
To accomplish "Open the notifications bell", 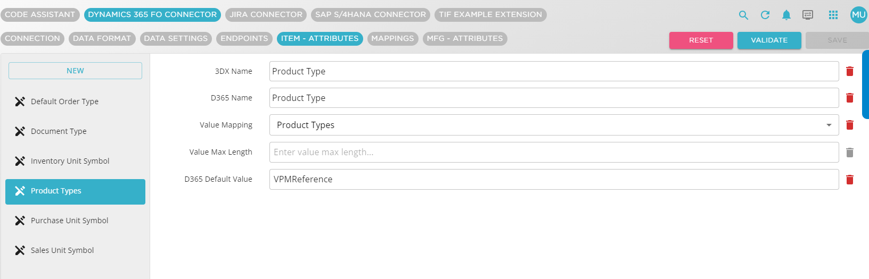I will (786, 15).
